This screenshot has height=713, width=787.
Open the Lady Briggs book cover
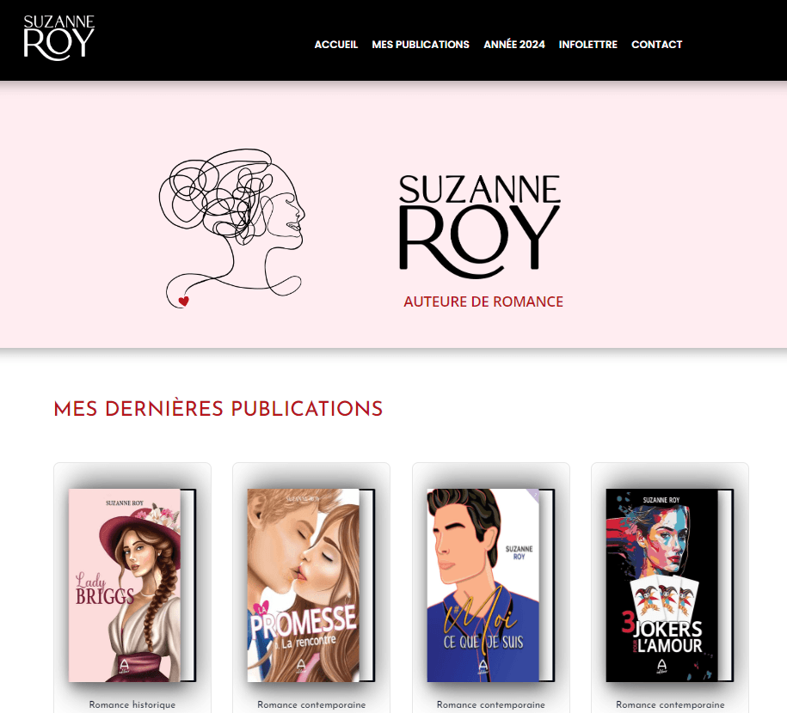132,585
